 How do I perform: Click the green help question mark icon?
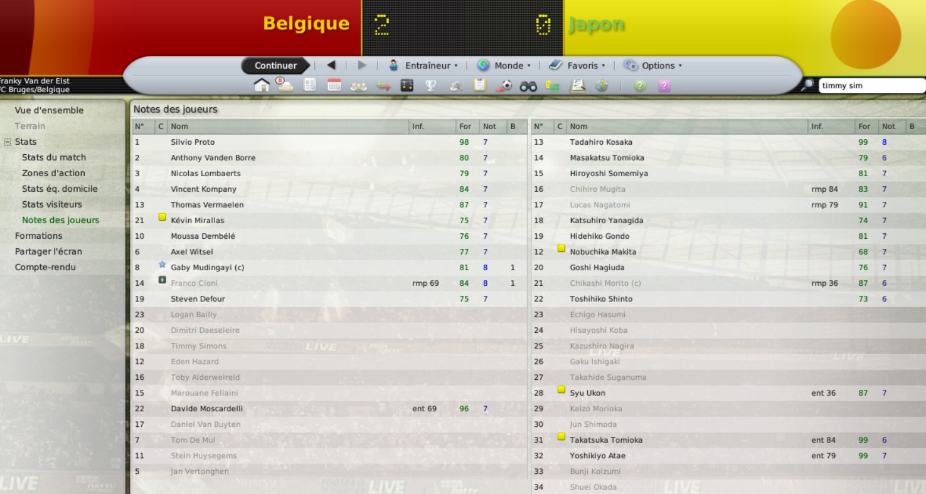(x=639, y=86)
